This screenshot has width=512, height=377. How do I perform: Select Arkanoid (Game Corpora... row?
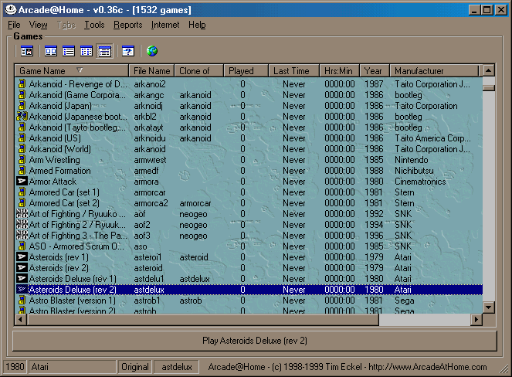click(249, 95)
